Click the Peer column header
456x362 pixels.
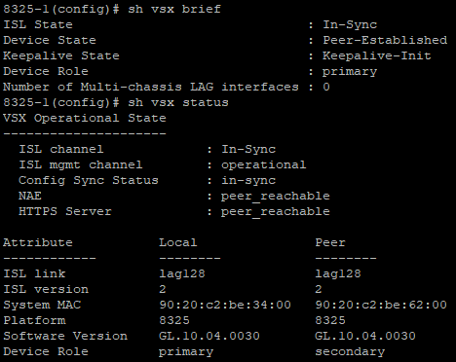pyautogui.click(x=330, y=242)
